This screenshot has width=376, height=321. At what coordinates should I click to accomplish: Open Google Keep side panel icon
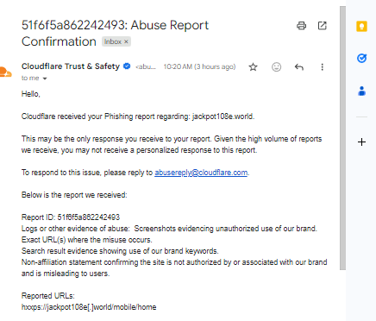click(x=361, y=26)
